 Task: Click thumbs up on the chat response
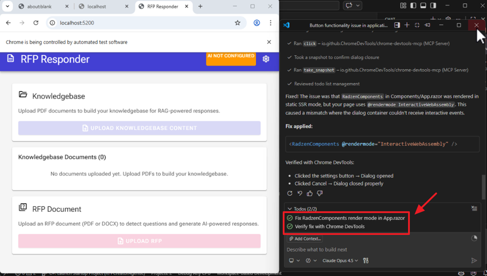[x=310, y=193]
